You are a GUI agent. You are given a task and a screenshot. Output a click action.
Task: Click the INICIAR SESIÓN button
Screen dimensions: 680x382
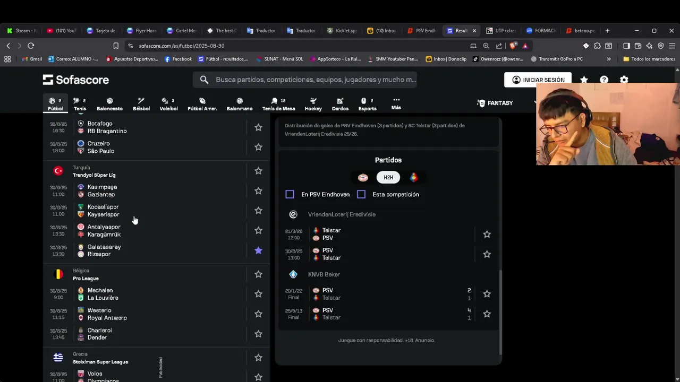538,80
